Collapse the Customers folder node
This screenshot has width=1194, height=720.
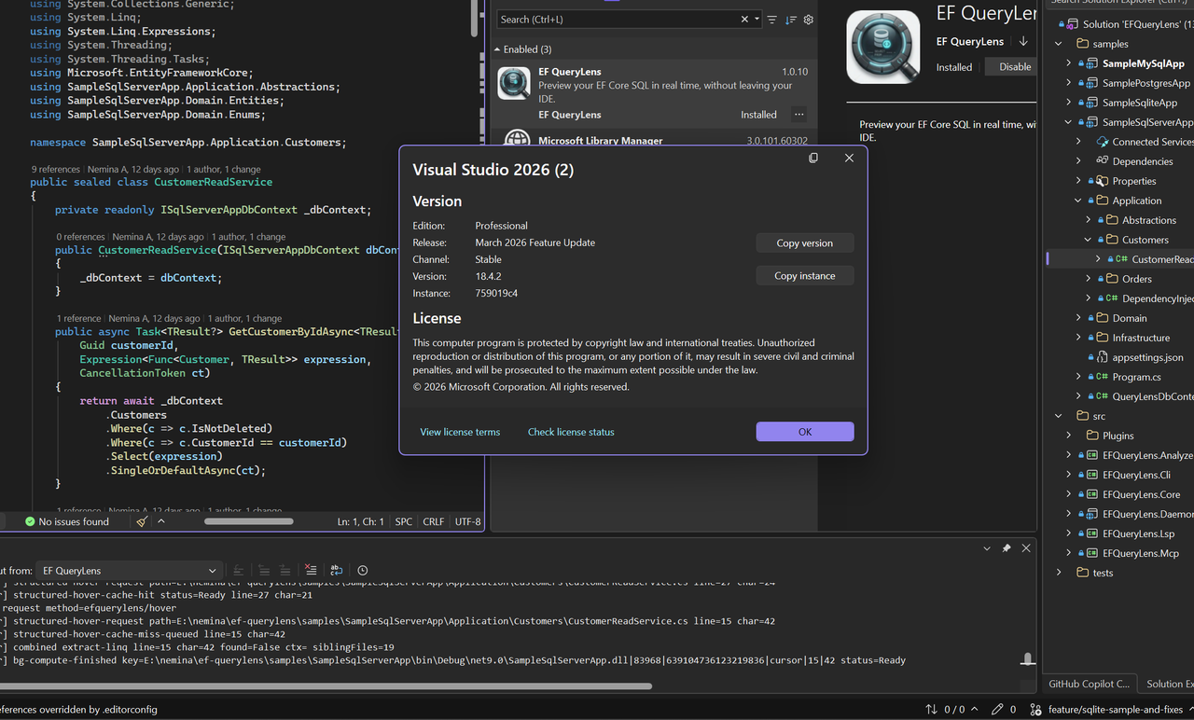1089,240
